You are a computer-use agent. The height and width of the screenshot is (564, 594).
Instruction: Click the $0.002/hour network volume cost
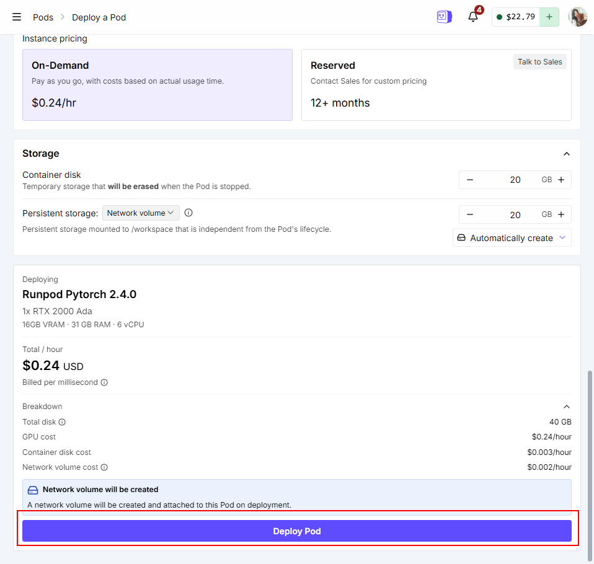549,467
